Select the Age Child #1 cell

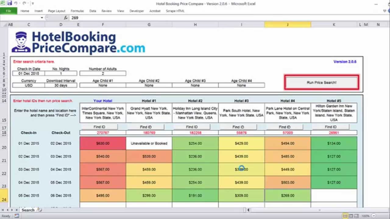point(103,85)
